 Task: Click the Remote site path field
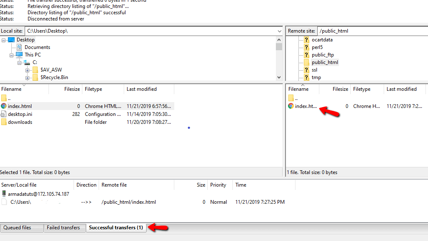(372, 31)
